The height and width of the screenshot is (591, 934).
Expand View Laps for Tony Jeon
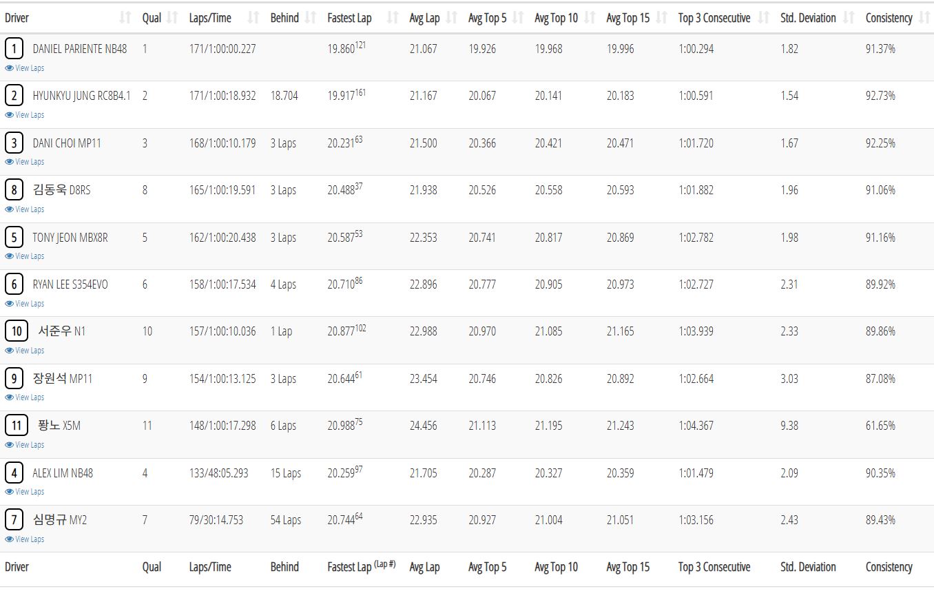(29, 256)
